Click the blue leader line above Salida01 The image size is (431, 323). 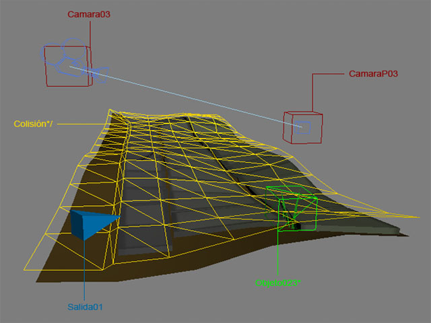(84, 269)
